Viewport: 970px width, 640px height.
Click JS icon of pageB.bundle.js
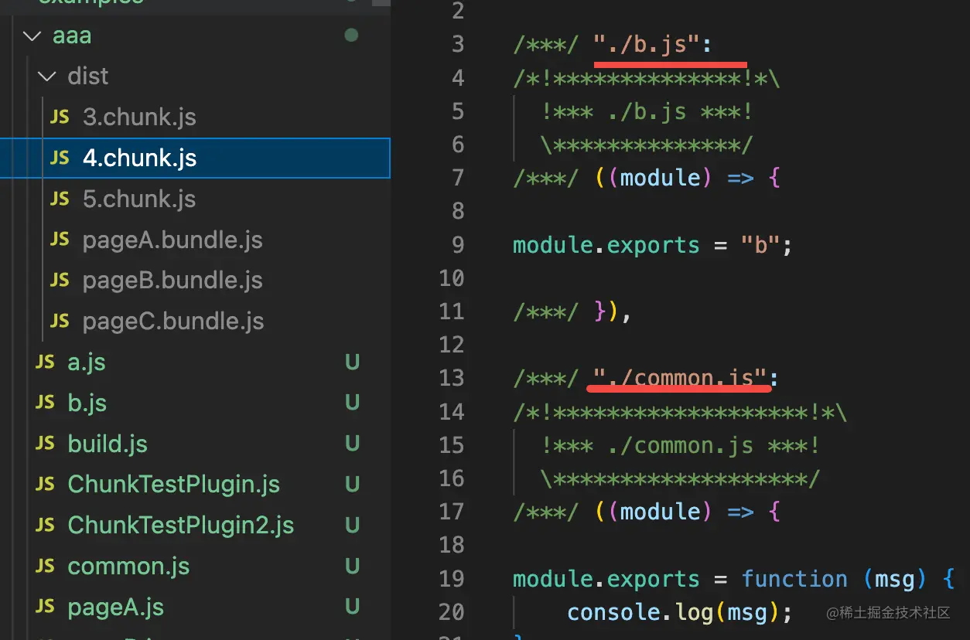[60, 280]
